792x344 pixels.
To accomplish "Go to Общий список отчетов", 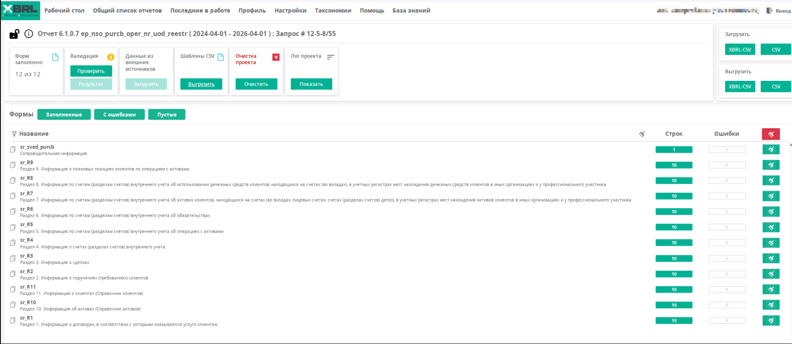I will coord(127,11).
